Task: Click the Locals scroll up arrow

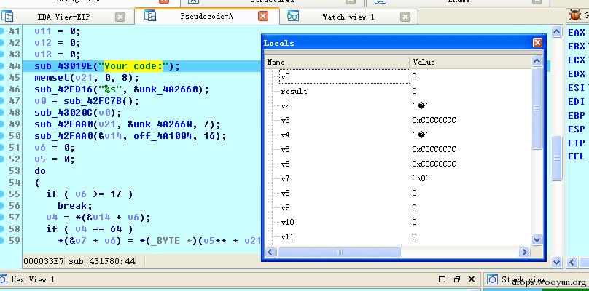Action: pos(537,61)
